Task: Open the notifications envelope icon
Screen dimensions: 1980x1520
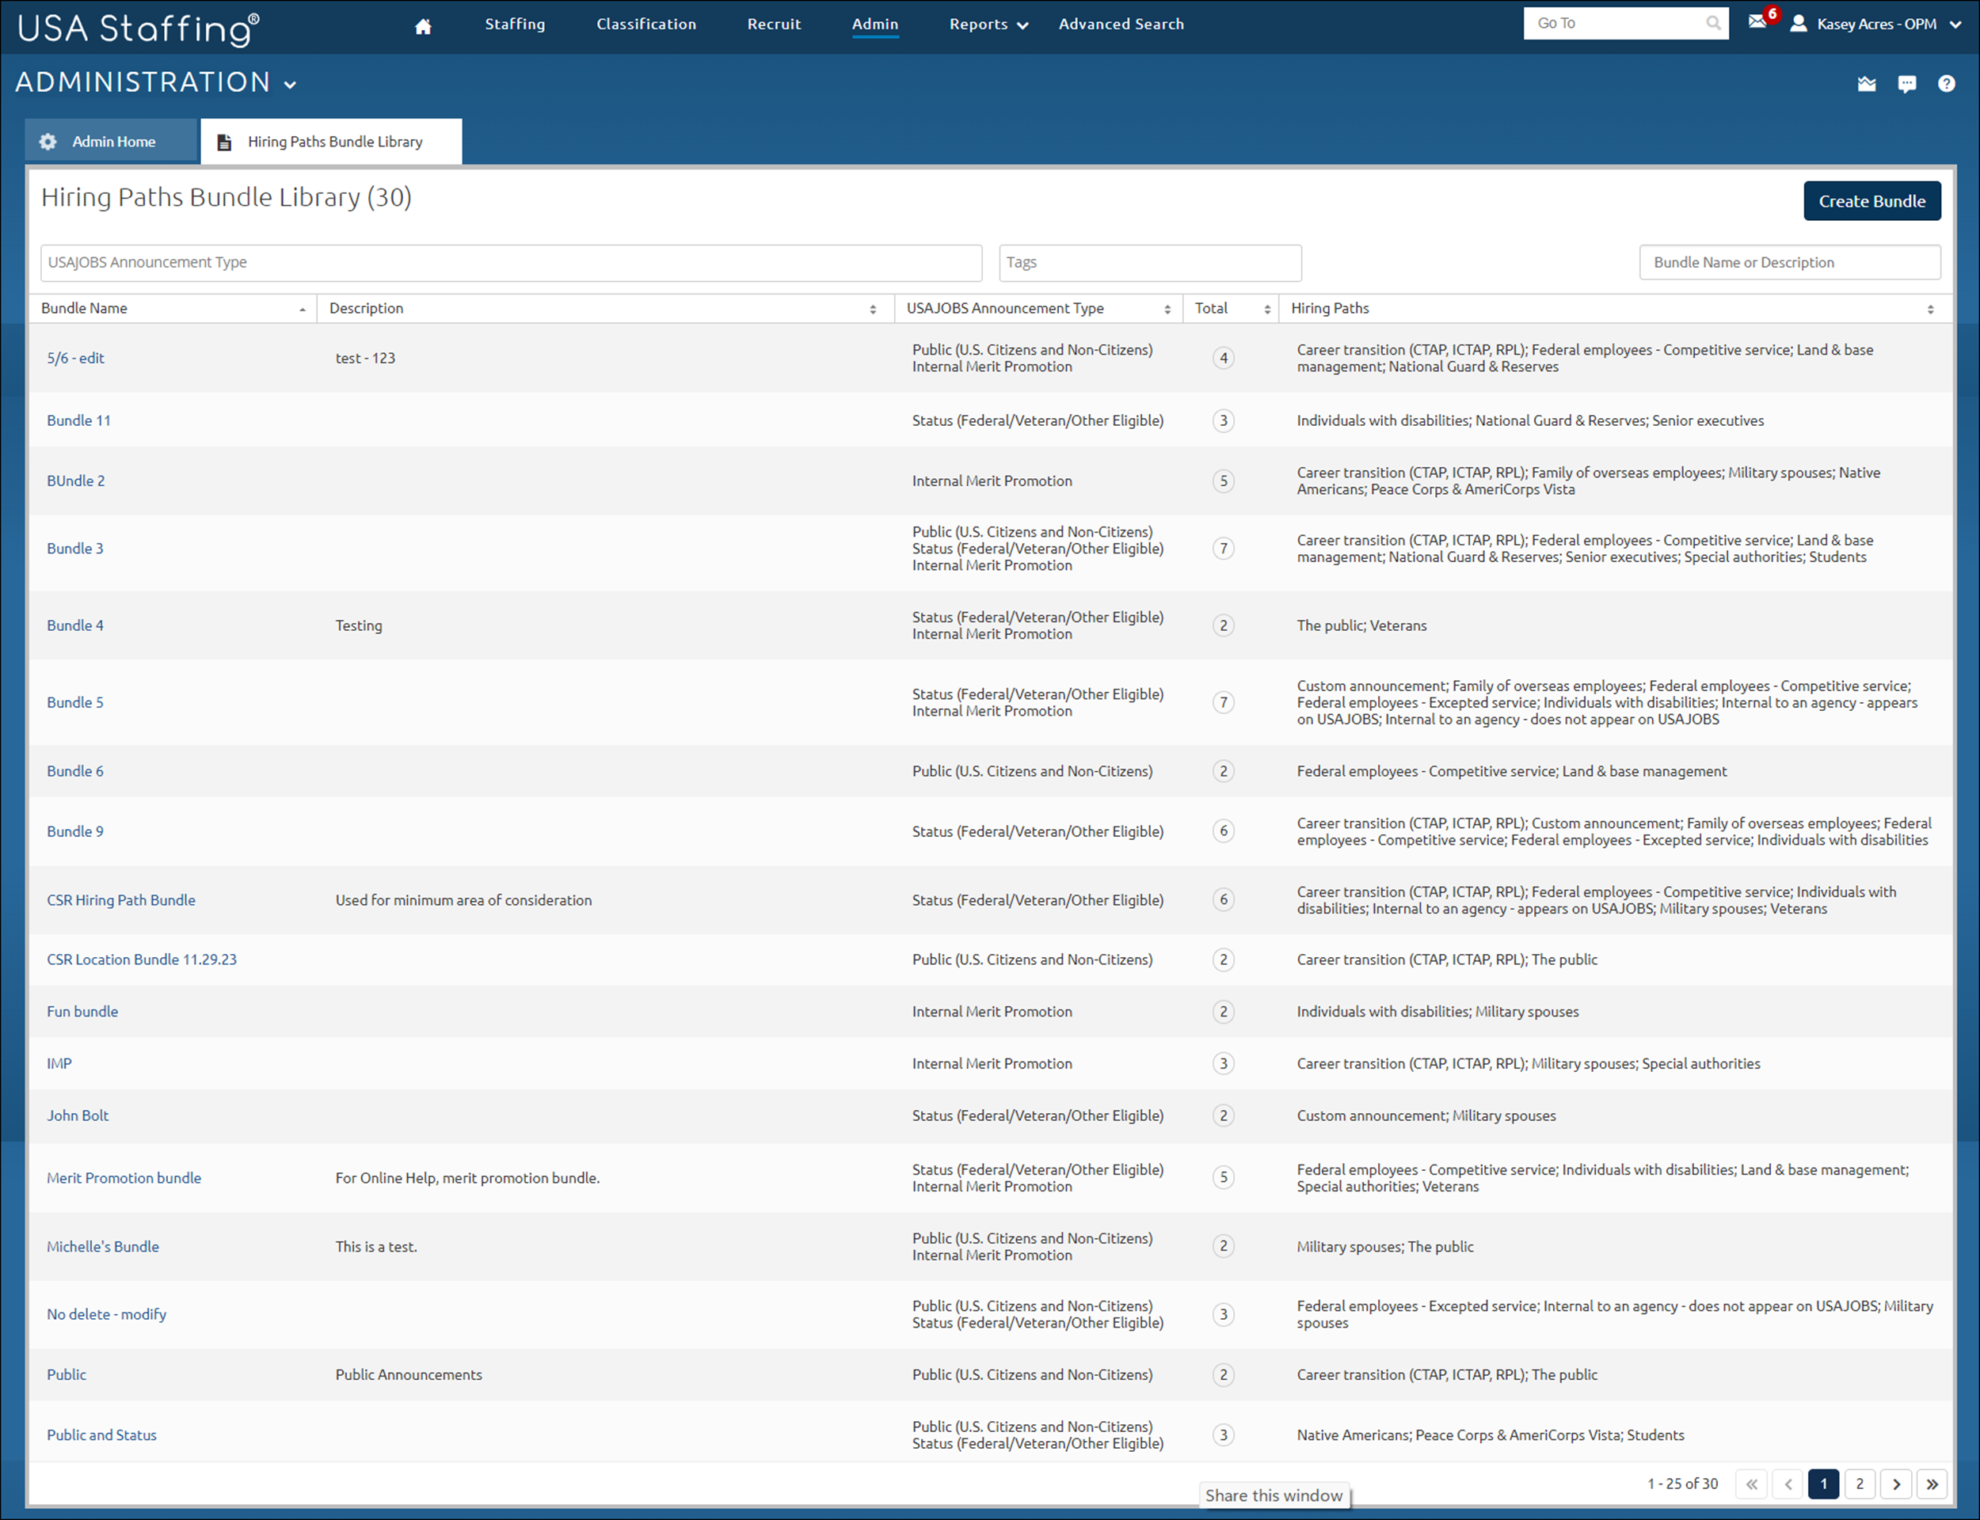Action: tap(1757, 21)
